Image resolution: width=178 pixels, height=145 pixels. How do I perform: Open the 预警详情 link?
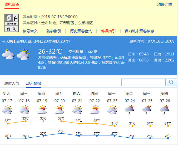pyautogui.click(x=164, y=4)
